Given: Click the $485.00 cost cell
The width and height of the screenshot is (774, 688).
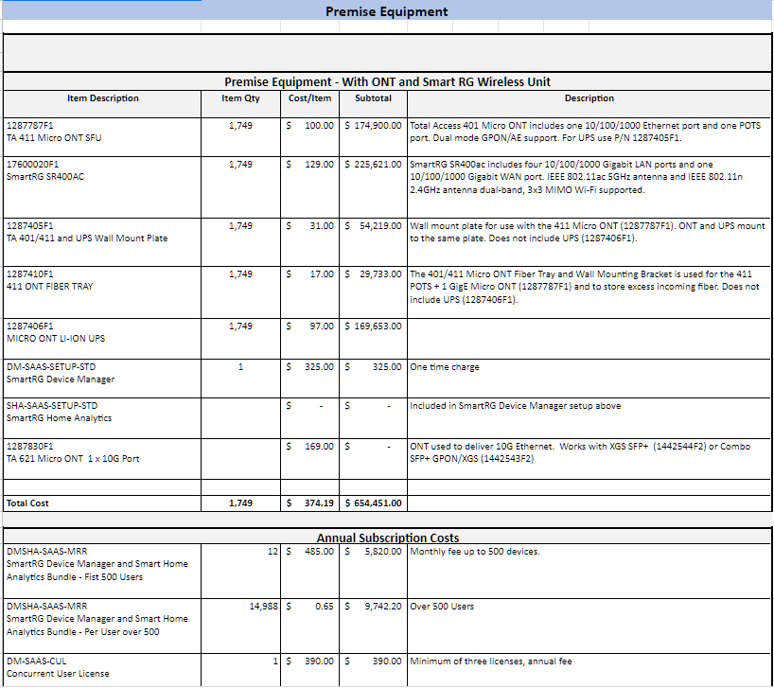Looking at the screenshot, I should [x=309, y=571].
